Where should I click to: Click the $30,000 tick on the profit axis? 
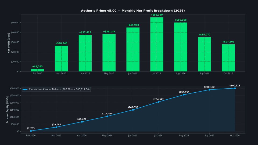pyautogui.click(x=15, y=42)
